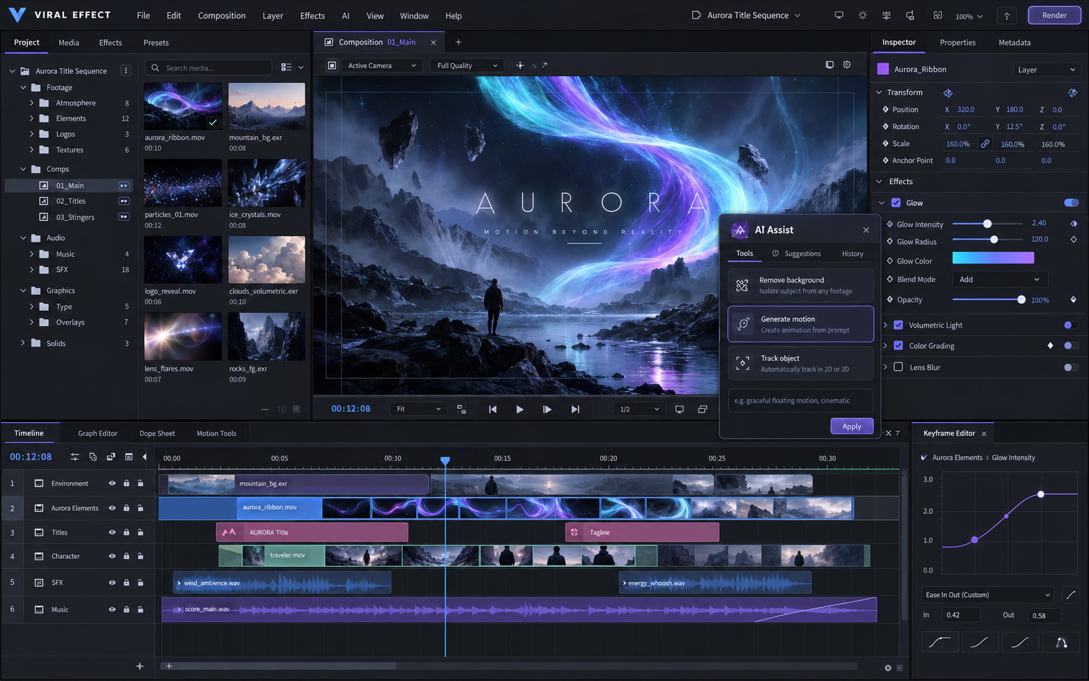The height and width of the screenshot is (681, 1089).
Task: Hide the Environment track
Action: (x=112, y=483)
